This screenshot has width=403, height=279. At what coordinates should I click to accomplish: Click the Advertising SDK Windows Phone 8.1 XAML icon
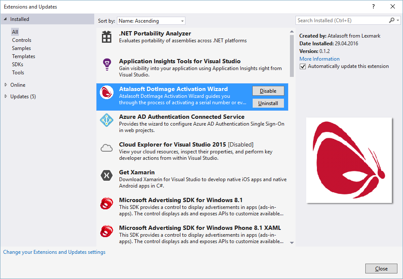(x=106, y=231)
